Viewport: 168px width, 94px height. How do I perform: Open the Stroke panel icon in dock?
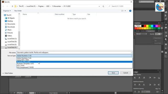[166, 32]
